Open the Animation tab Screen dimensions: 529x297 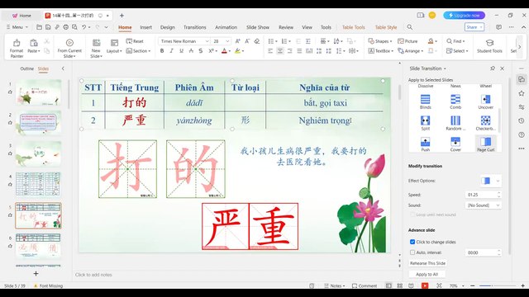point(226,27)
